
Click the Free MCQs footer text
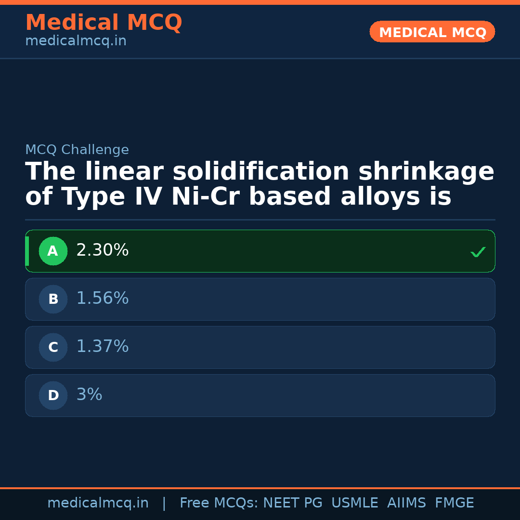[x=219, y=503]
